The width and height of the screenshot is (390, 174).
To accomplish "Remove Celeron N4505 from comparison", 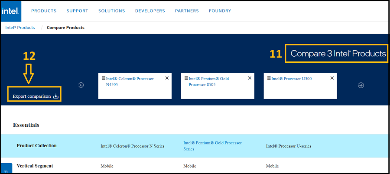I will pos(167,78).
